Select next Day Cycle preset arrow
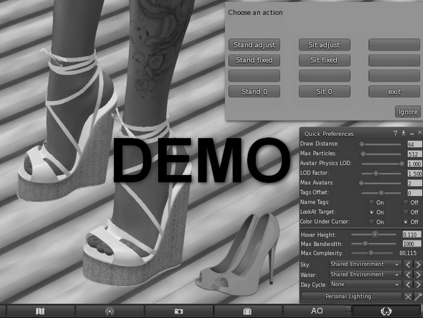 418,285
